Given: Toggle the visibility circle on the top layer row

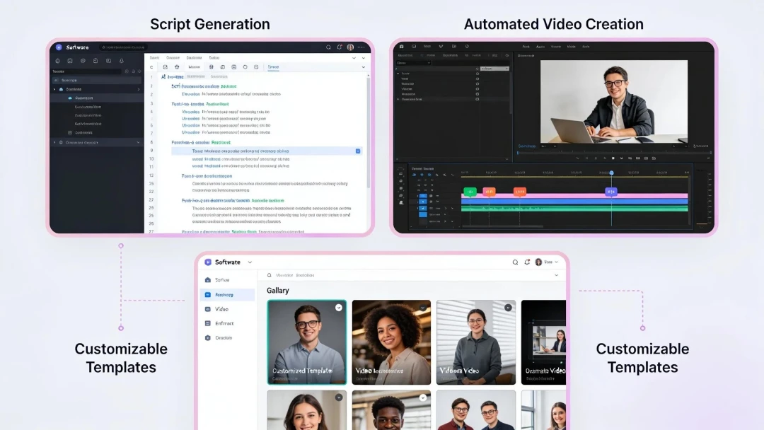Looking at the screenshot, I should click(x=477, y=74).
